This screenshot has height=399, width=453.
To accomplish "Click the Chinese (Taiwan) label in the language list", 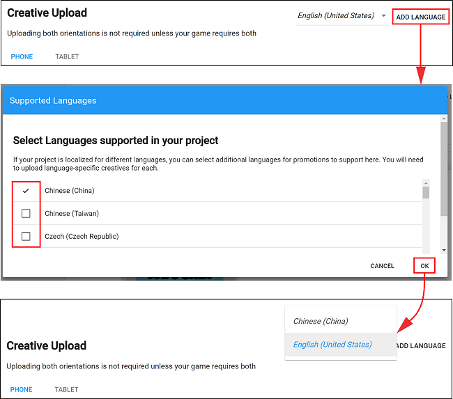I will pyautogui.click(x=72, y=213).
